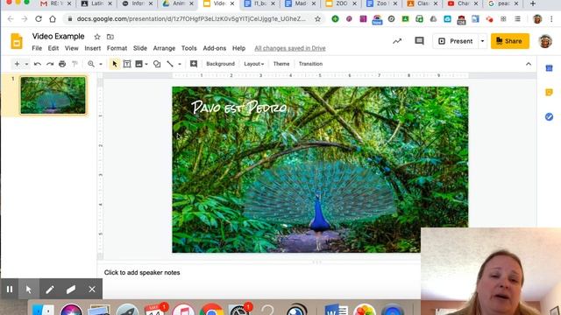Viewport: 561px width, 315px height.
Task: Print the presentation with the printer icon
Action: click(x=62, y=64)
